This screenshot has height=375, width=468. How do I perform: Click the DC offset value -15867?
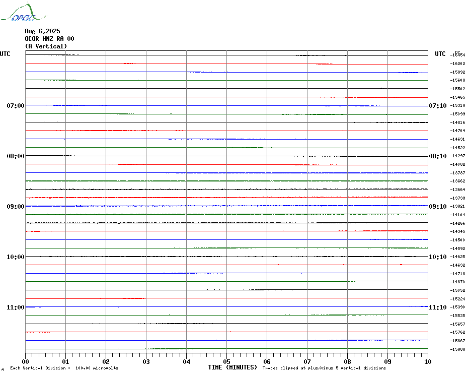[x=457, y=341]
